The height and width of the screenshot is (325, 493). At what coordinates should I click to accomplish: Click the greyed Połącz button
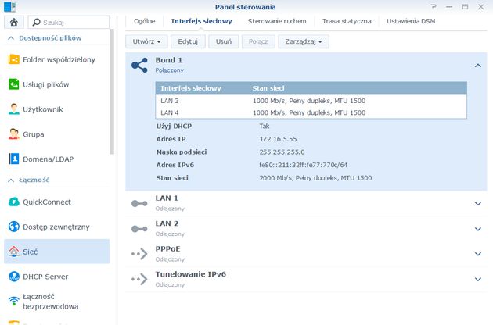[x=258, y=41]
